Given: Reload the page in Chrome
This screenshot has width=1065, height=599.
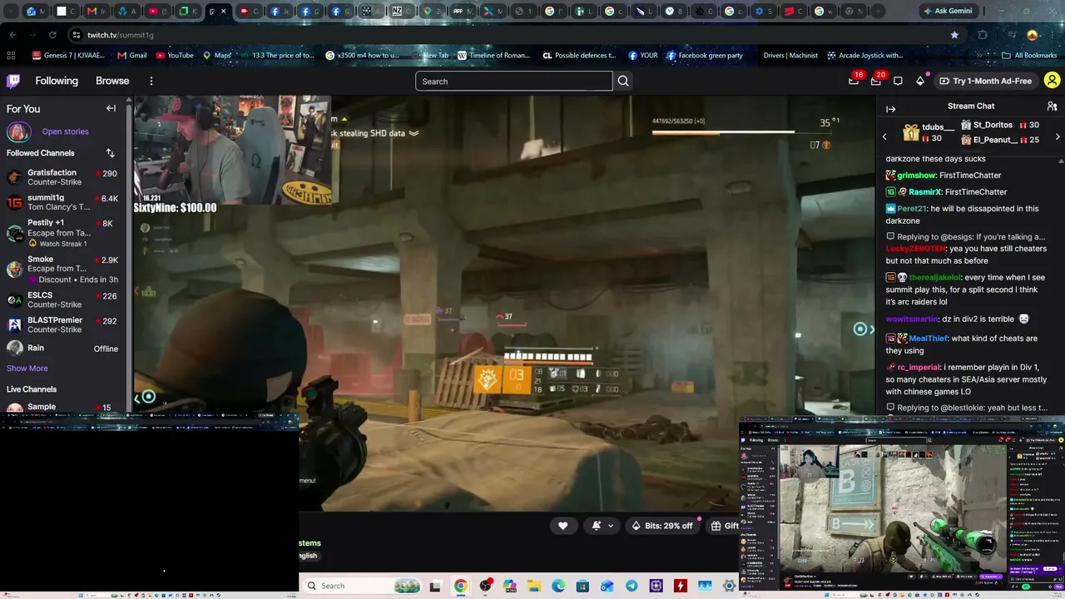Looking at the screenshot, I should click(x=52, y=35).
